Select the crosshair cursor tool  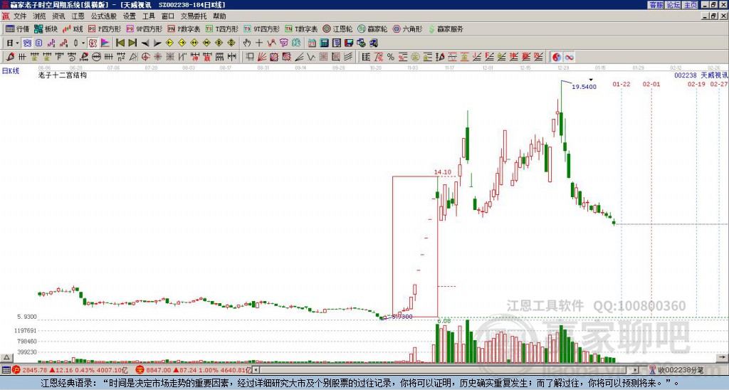coord(259,43)
